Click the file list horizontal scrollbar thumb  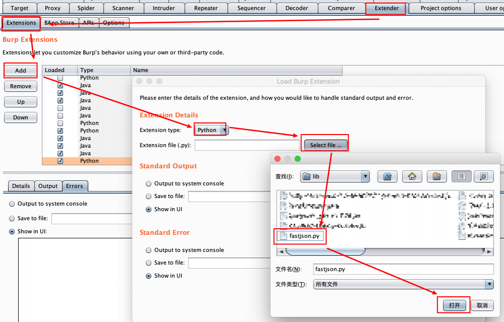click(326, 251)
